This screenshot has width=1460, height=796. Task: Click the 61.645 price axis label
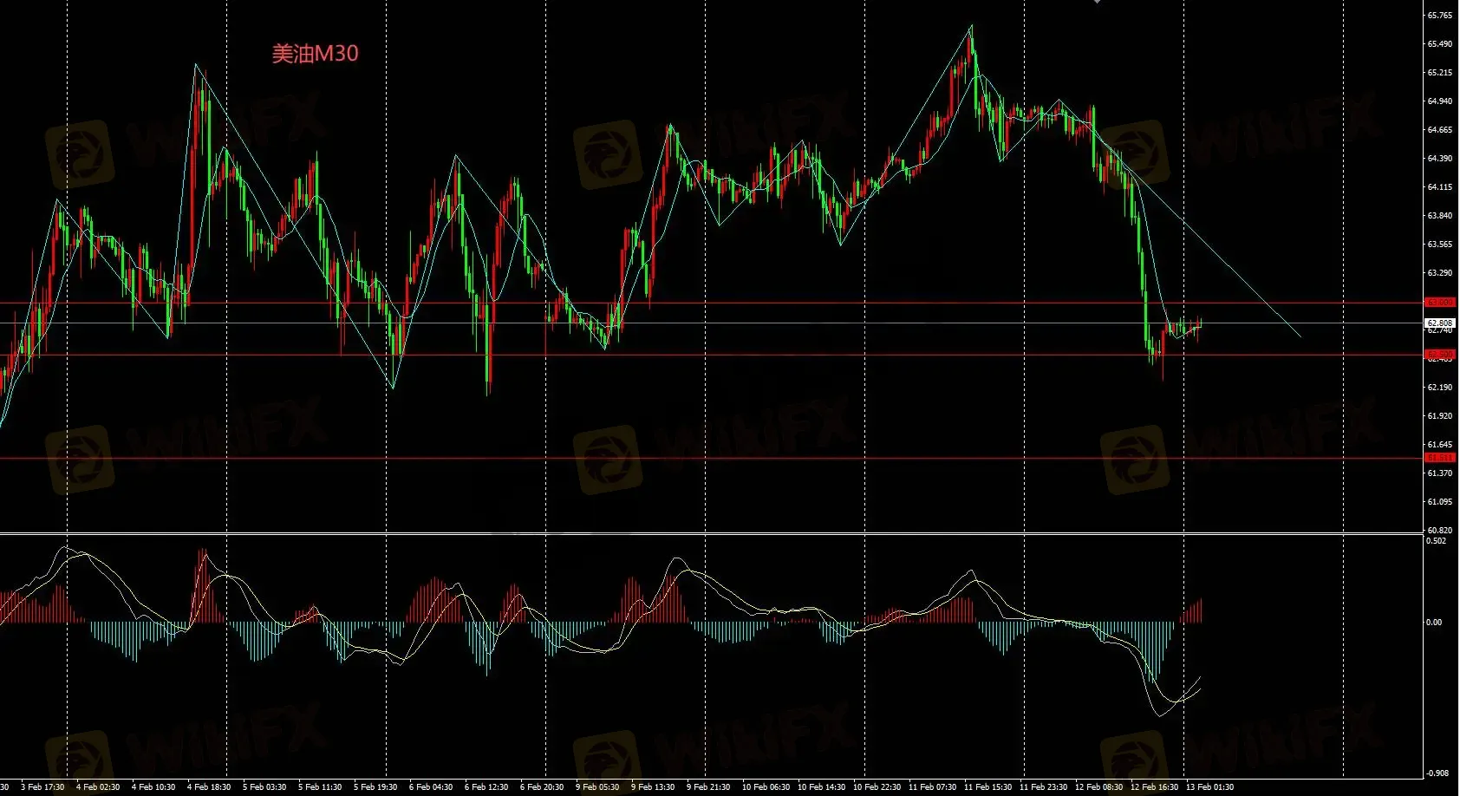(x=1440, y=445)
